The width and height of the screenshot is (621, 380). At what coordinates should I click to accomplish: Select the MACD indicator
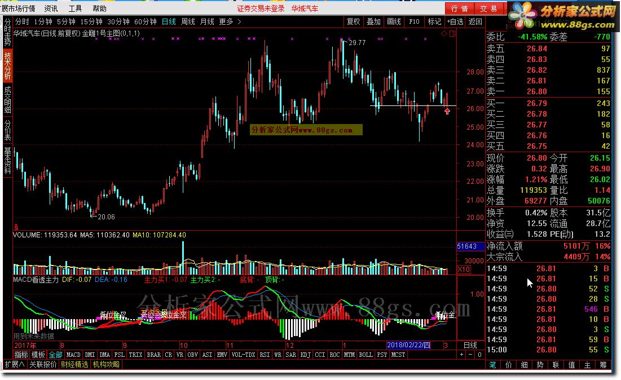click(x=73, y=355)
